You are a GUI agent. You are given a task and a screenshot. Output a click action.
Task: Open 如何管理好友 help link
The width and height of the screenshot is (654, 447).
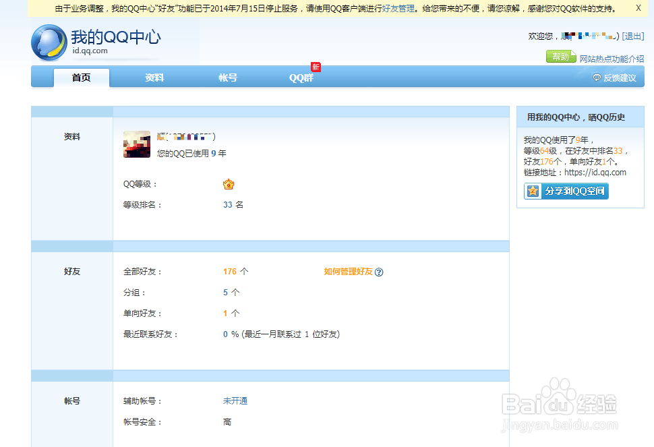[x=349, y=272]
